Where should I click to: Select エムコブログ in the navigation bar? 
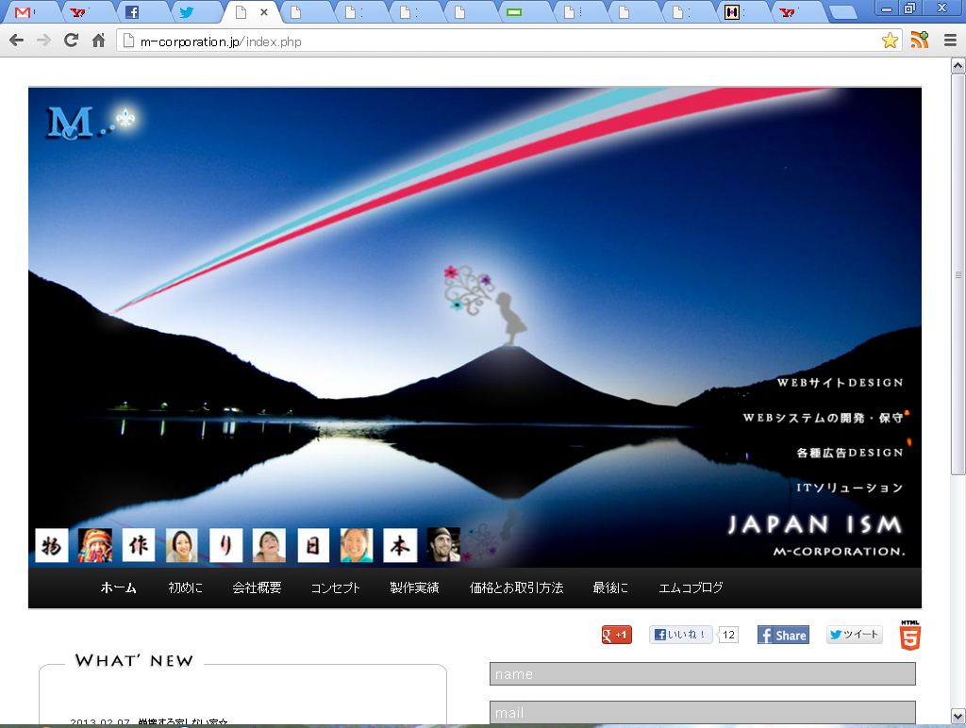[691, 587]
